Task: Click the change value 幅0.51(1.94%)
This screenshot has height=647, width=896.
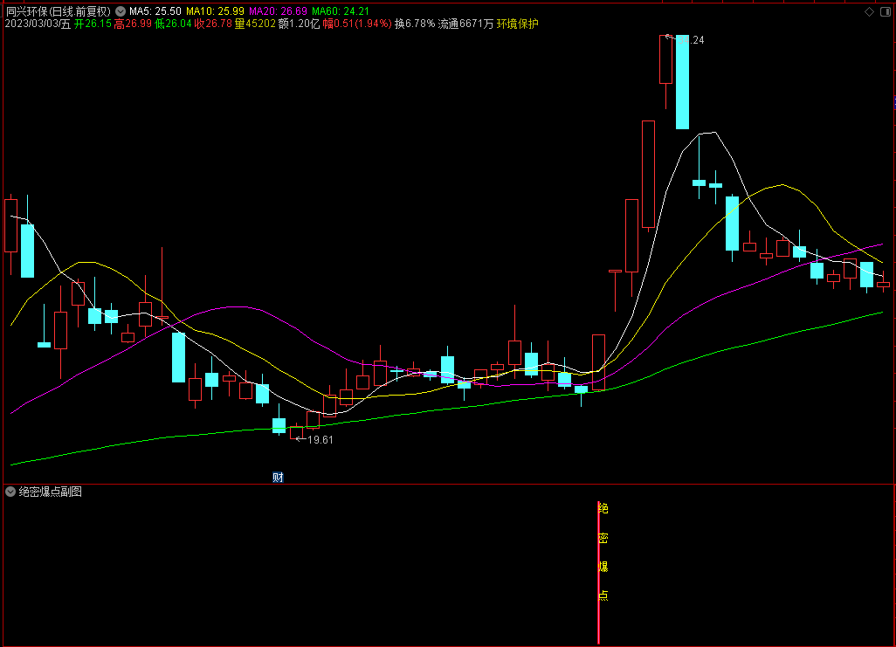Action: (357, 24)
